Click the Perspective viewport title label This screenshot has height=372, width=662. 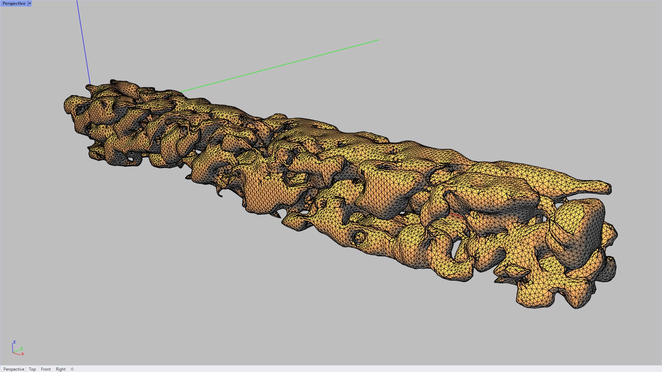click(14, 3)
